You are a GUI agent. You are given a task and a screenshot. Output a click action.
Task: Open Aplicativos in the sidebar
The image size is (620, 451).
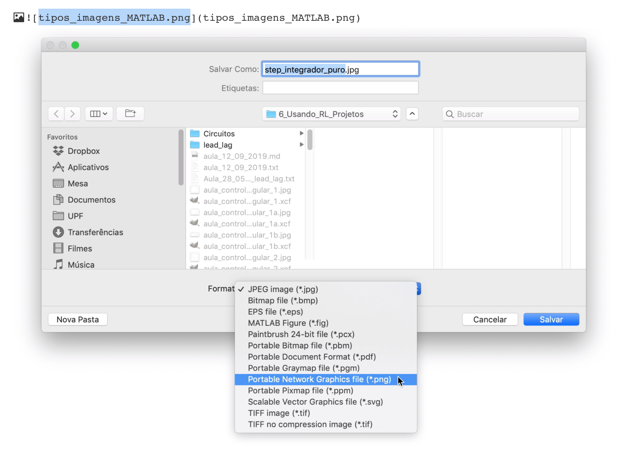[x=88, y=167]
